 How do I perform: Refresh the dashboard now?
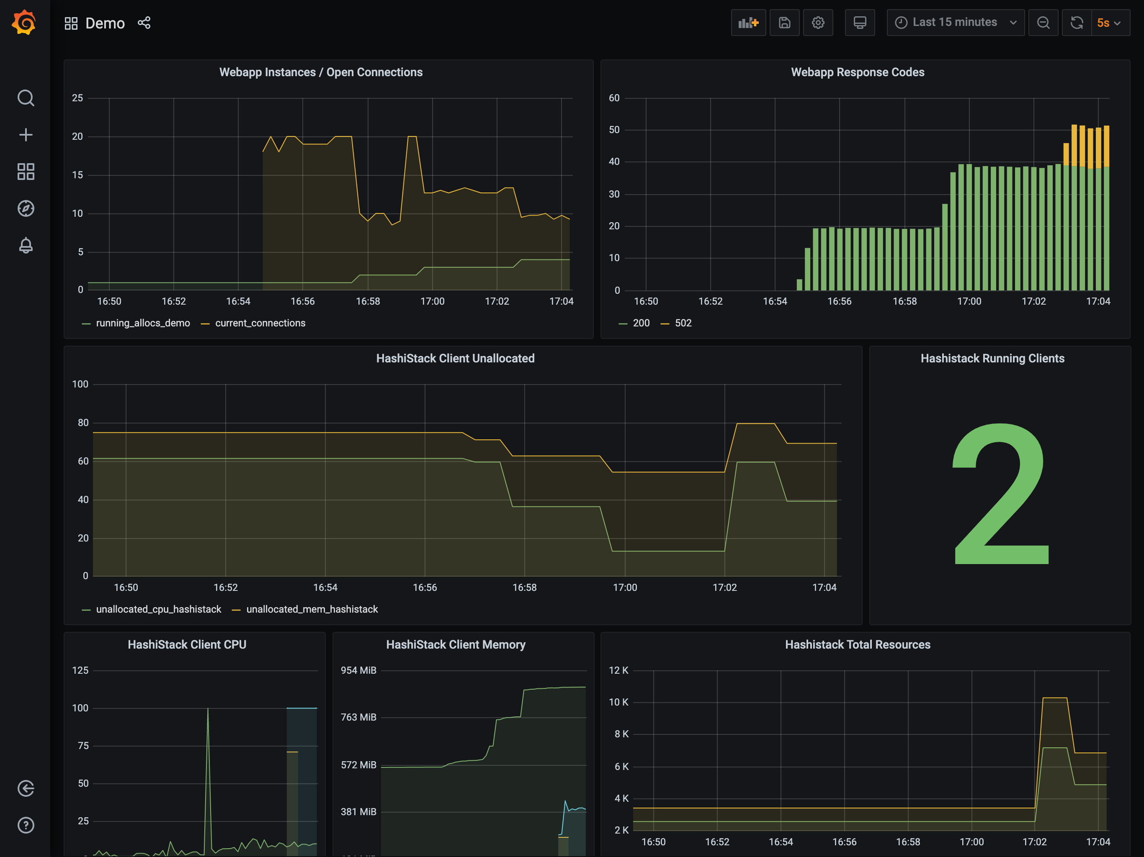point(1077,23)
